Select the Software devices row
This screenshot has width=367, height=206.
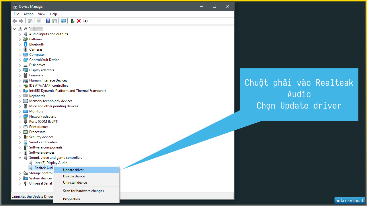(x=42, y=152)
